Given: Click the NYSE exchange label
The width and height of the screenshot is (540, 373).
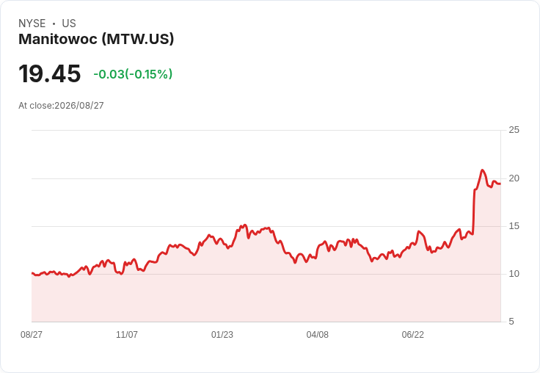Looking at the screenshot, I should pyautogui.click(x=32, y=23).
